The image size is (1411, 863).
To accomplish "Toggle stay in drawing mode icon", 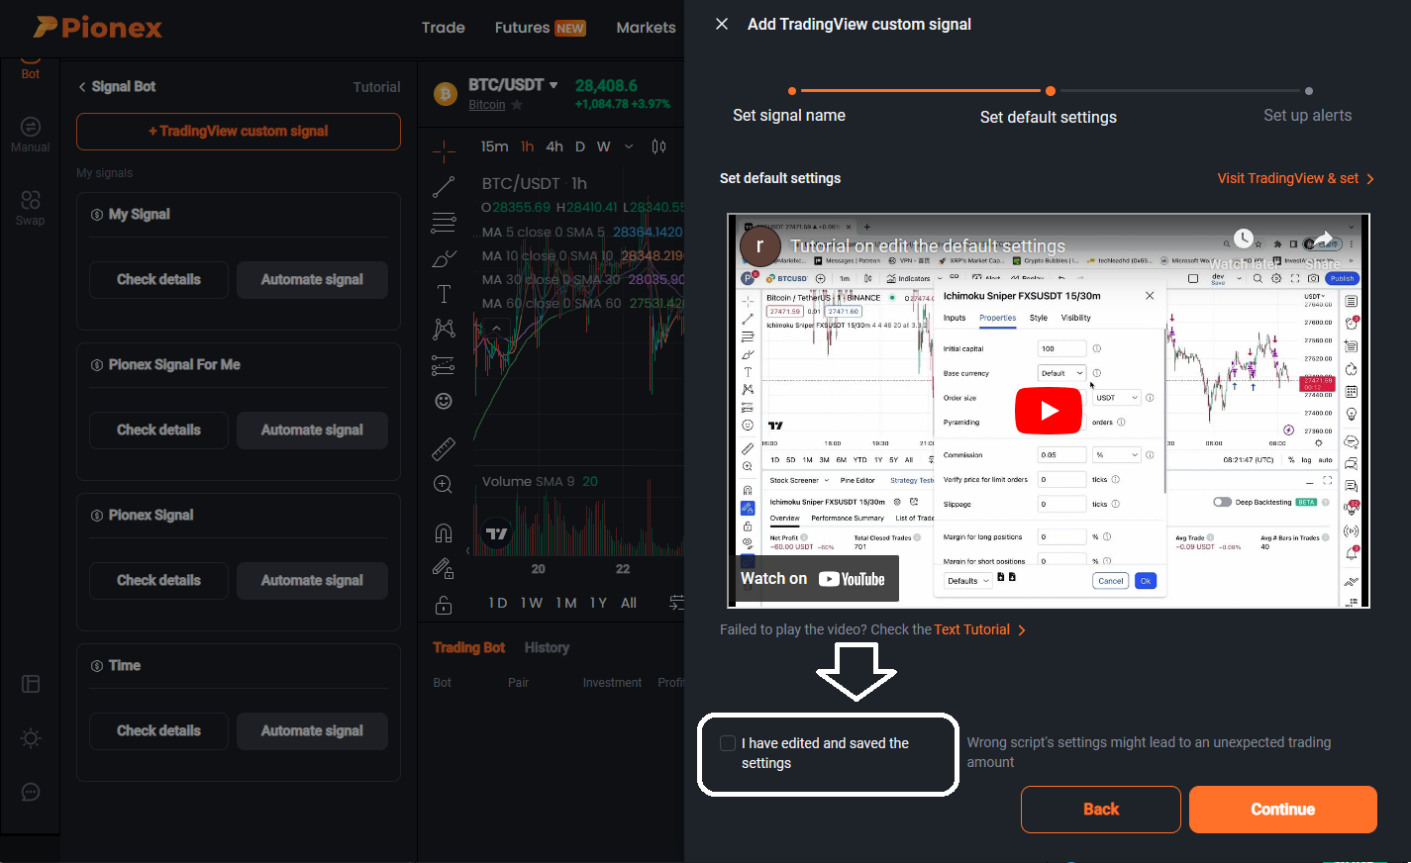I will tap(444, 568).
